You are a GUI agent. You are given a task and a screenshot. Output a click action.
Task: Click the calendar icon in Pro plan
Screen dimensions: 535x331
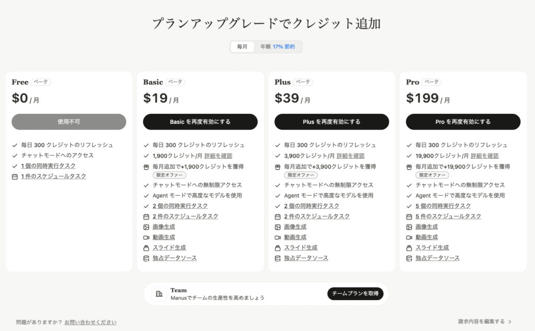click(409, 217)
